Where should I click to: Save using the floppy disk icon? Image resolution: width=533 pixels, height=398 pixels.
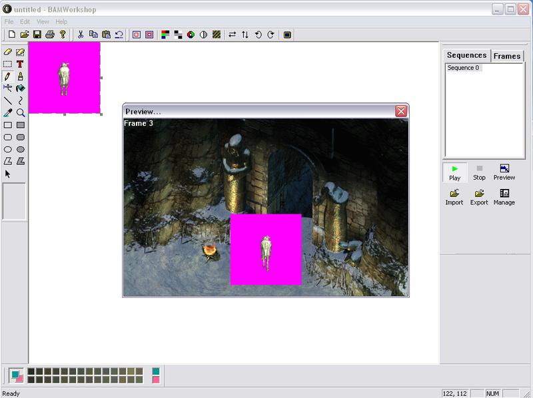coord(37,35)
